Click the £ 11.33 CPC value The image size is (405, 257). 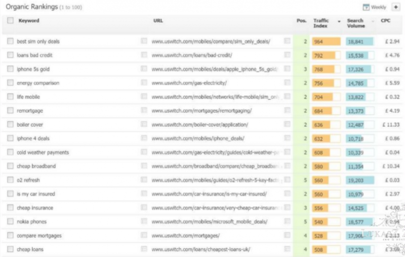pos(391,124)
